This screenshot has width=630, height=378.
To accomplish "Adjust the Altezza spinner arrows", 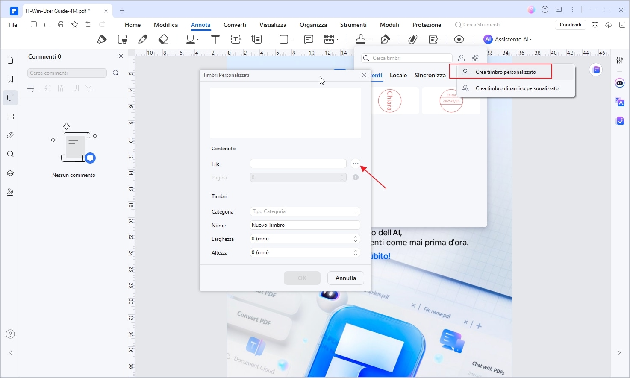I will coord(356,252).
